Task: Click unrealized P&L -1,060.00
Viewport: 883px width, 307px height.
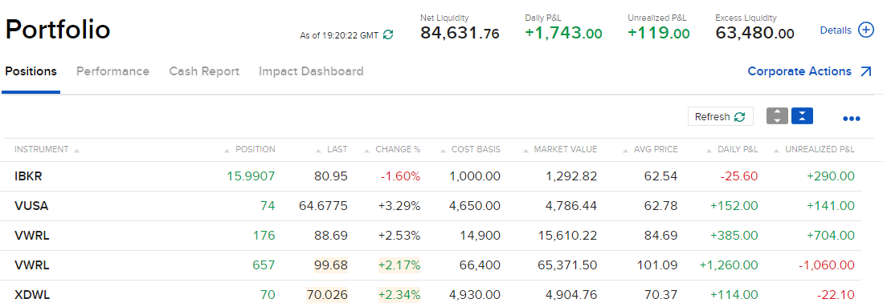Action: pyautogui.click(x=826, y=265)
